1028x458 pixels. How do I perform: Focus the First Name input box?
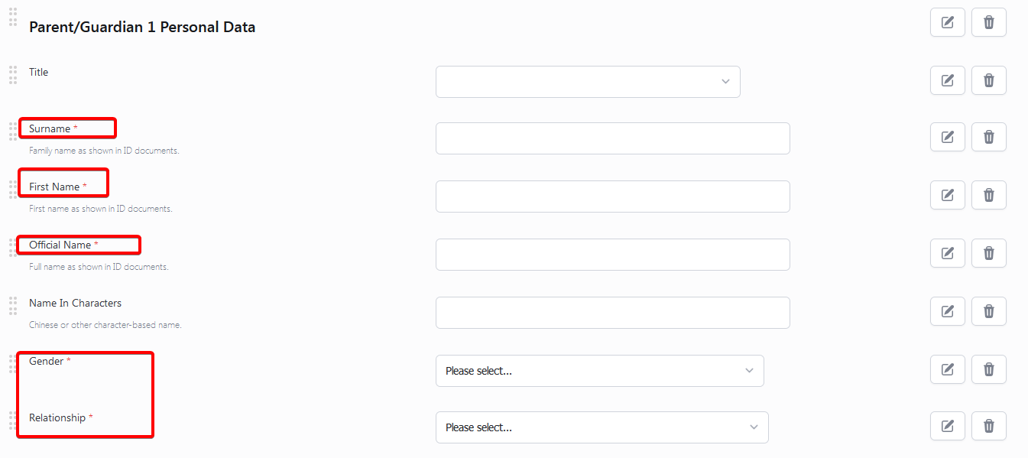[613, 197]
